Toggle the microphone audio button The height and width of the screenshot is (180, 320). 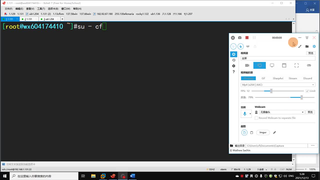pyautogui.click(x=245, y=114)
